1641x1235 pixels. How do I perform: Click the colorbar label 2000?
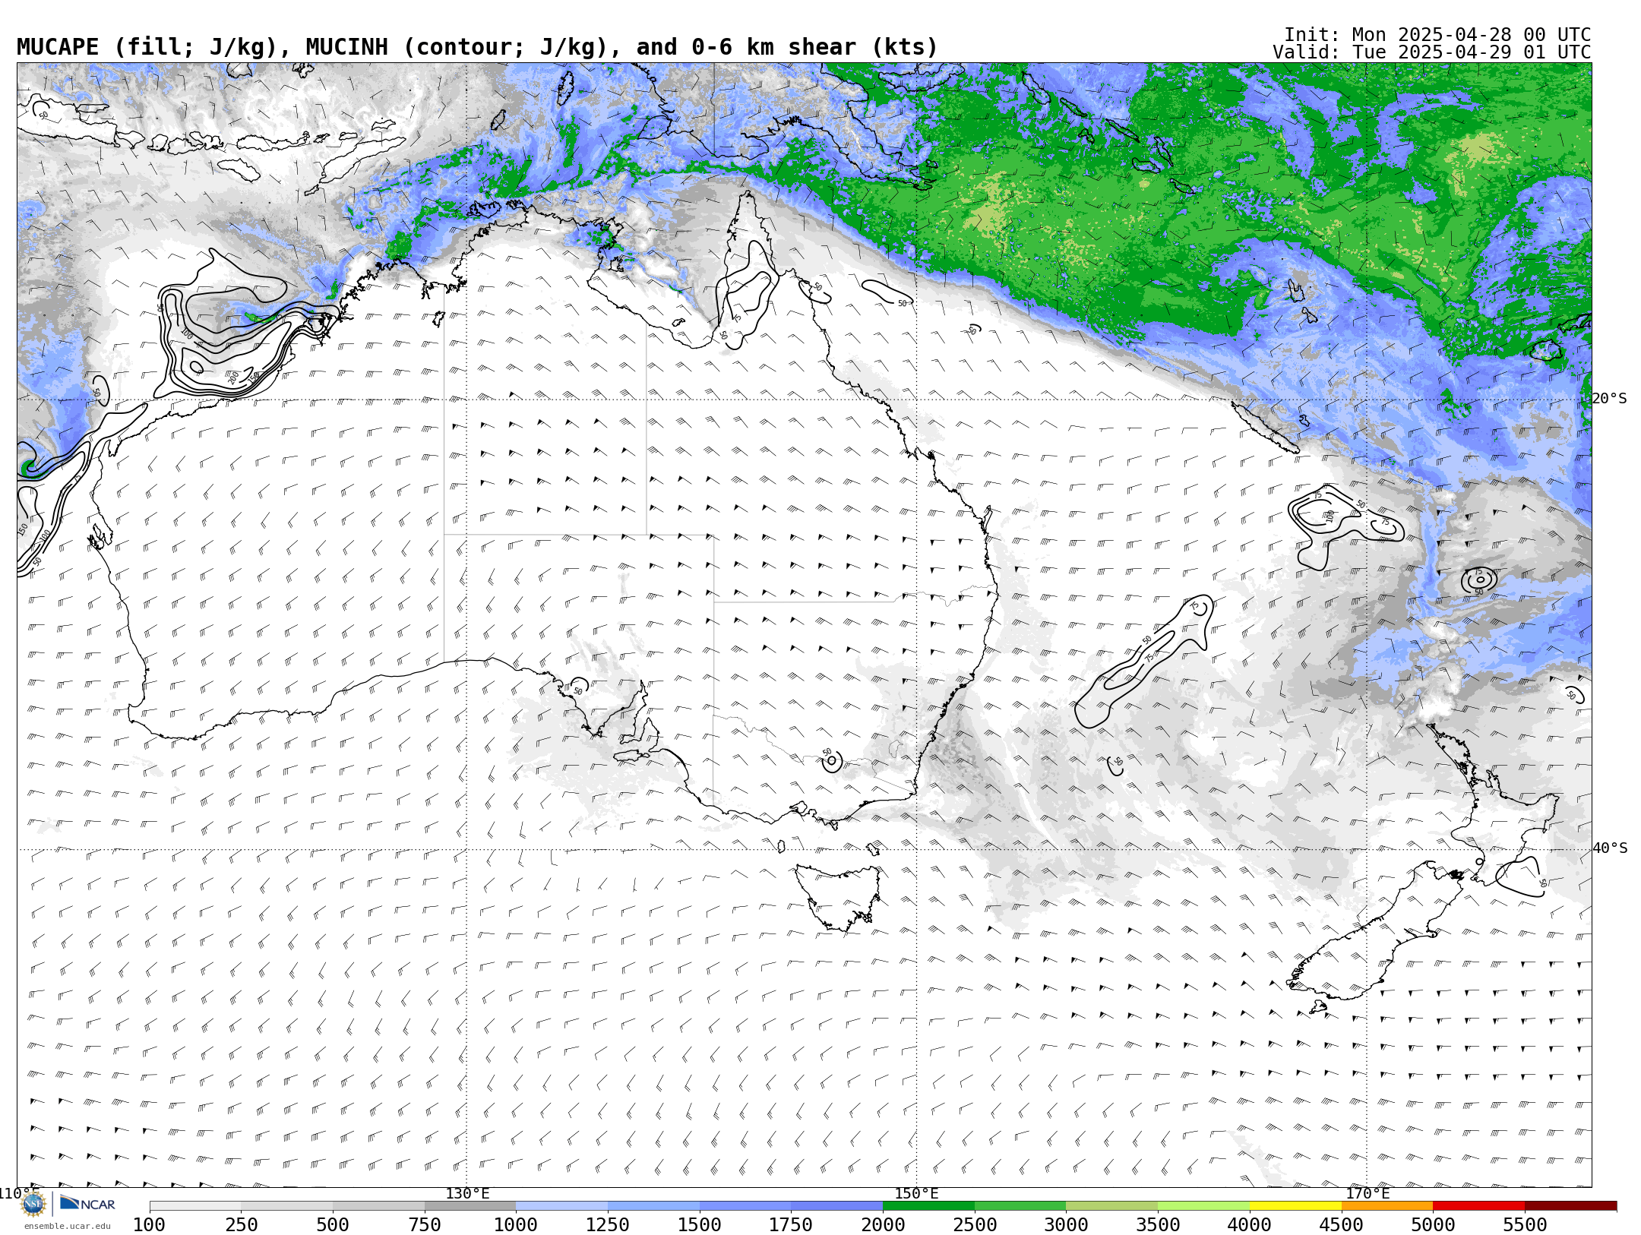883,1224
